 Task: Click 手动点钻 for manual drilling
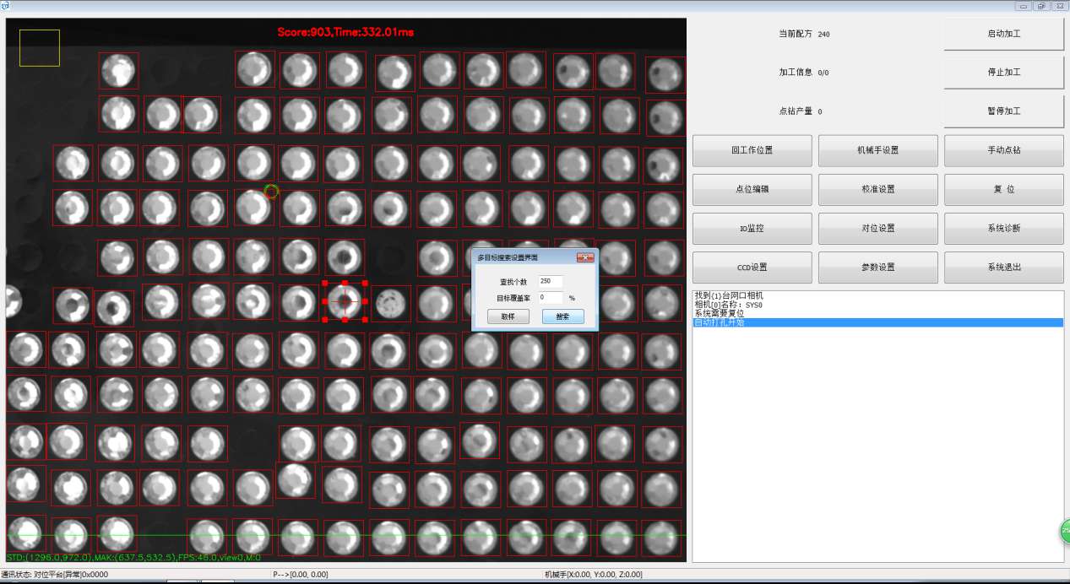point(1003,150)
